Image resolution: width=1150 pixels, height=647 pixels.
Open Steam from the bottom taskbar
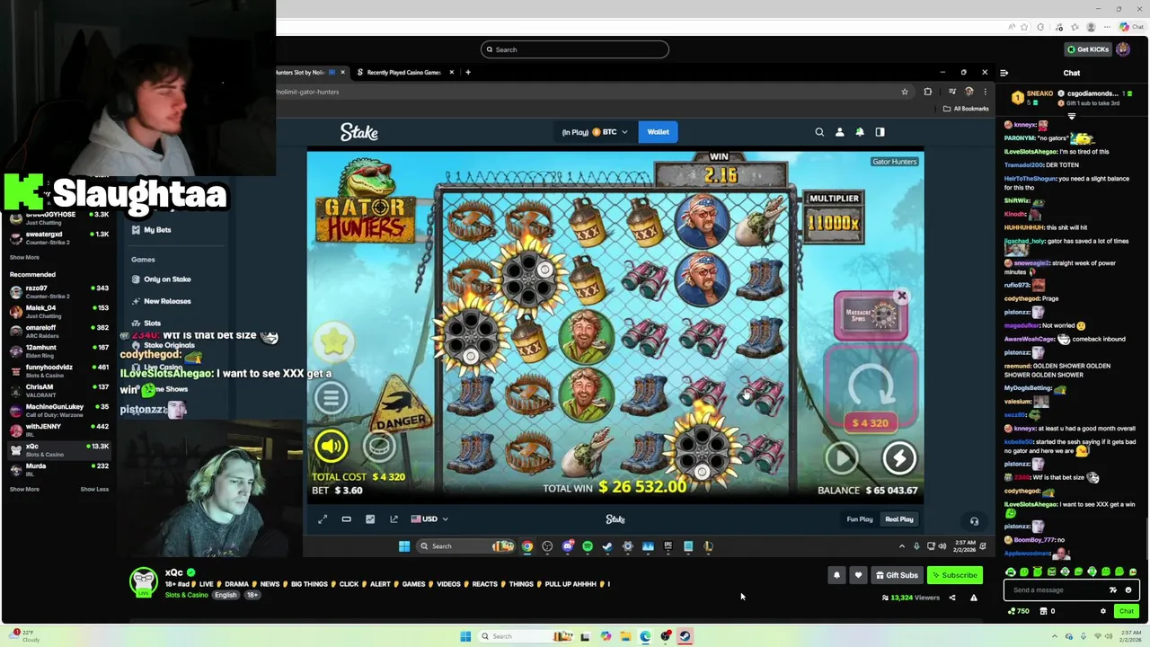685,637
